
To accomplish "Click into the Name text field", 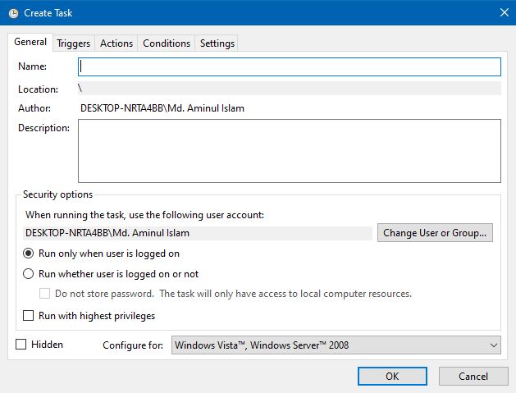I will coord(289,66).
